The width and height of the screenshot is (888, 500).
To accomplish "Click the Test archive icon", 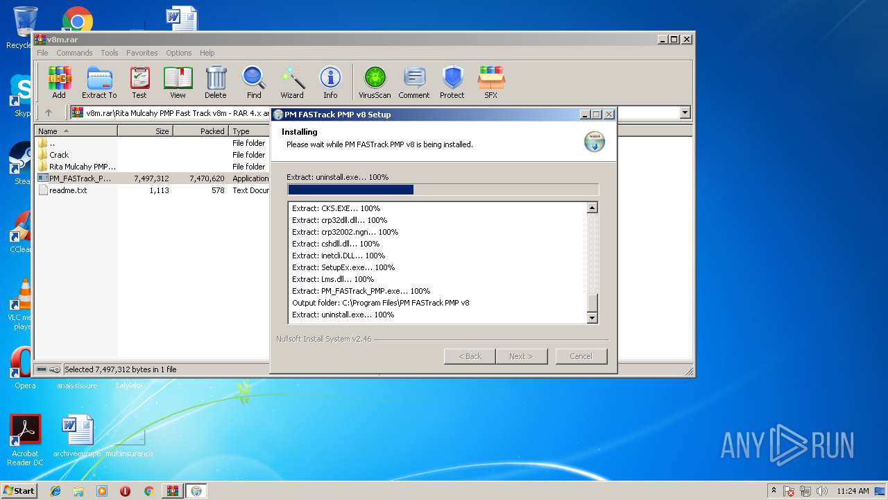I will click(x=139, y=83).
